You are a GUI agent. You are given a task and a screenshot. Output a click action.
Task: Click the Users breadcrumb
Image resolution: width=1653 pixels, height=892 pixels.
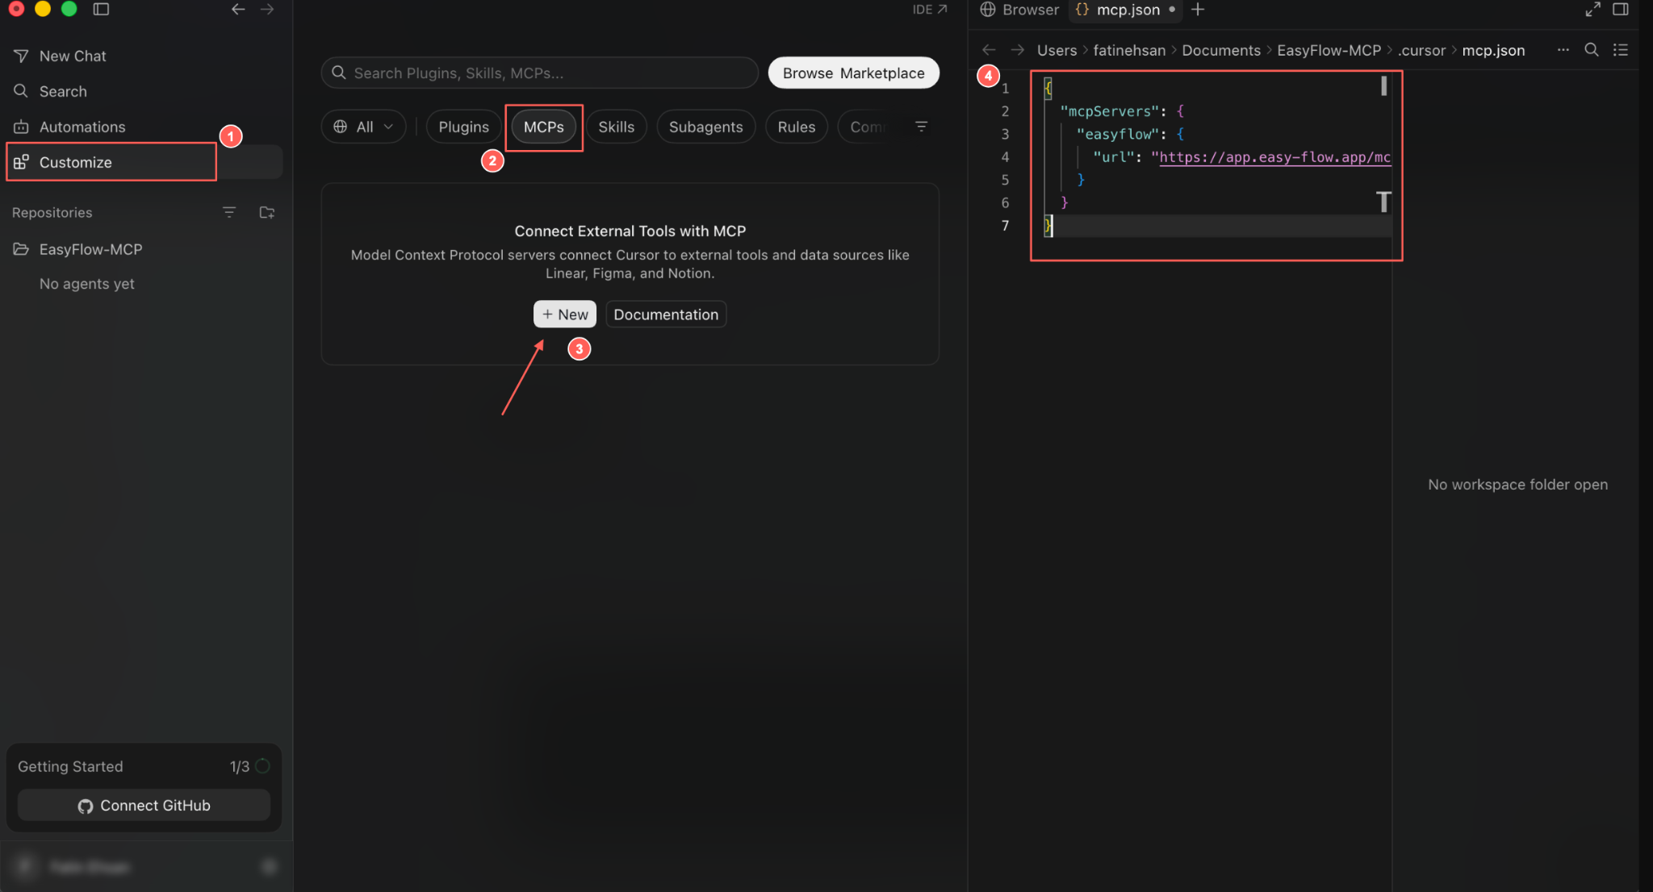[1057, 50]
